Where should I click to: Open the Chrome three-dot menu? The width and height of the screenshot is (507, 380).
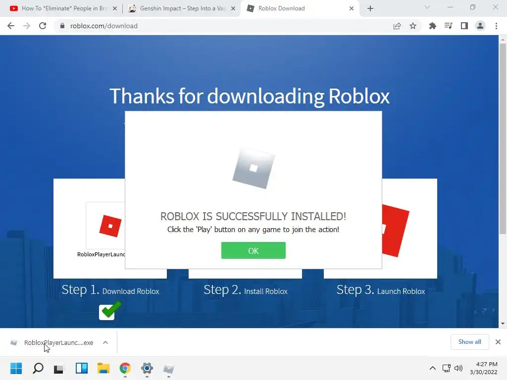pyautogui.click(x=496, y=26)
